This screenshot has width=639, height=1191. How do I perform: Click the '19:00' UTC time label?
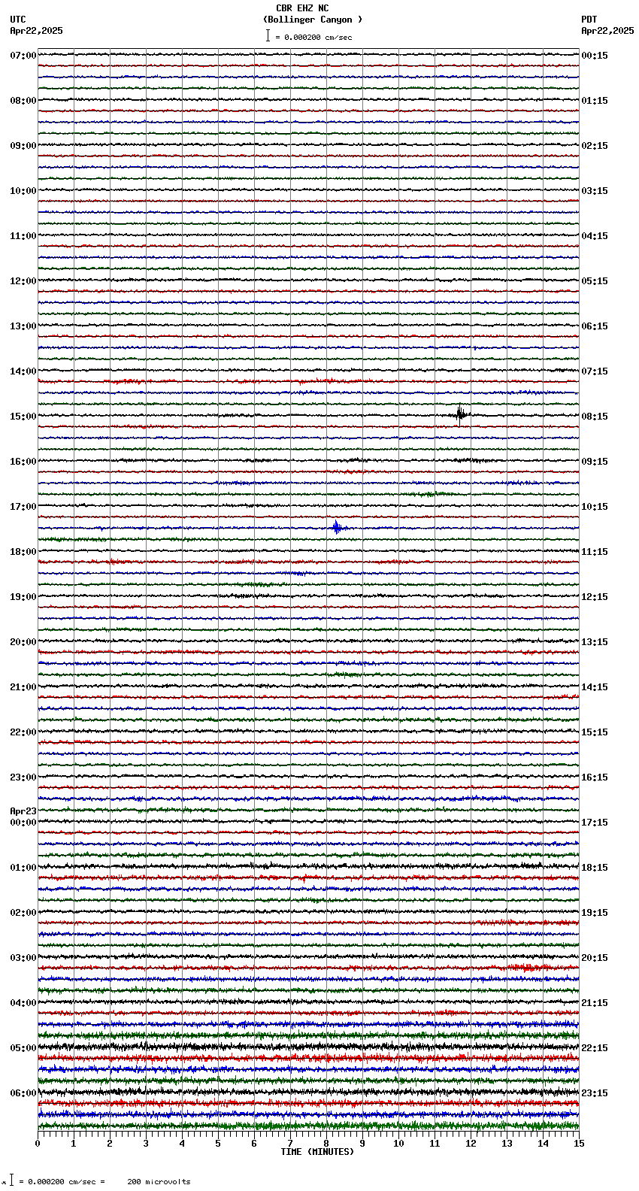pos(23,597)
